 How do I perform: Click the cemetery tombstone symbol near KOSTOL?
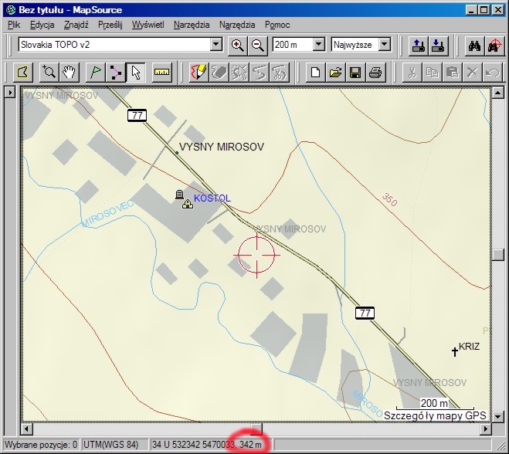click(x=179, y=195)
